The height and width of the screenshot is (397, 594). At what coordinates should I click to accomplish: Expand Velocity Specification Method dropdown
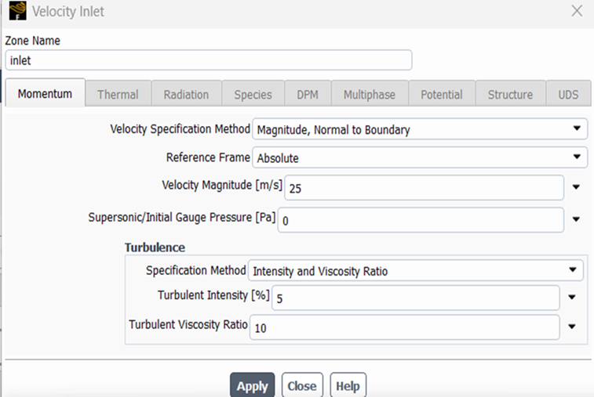578,129
